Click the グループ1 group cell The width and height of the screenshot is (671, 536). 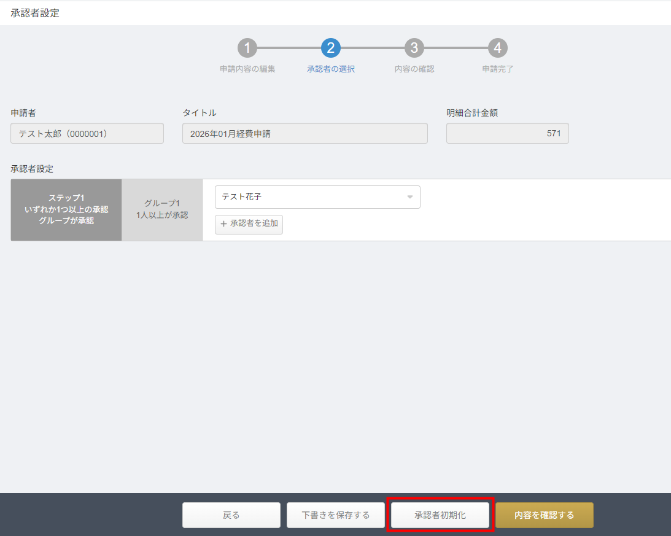[x=162, y=210]
